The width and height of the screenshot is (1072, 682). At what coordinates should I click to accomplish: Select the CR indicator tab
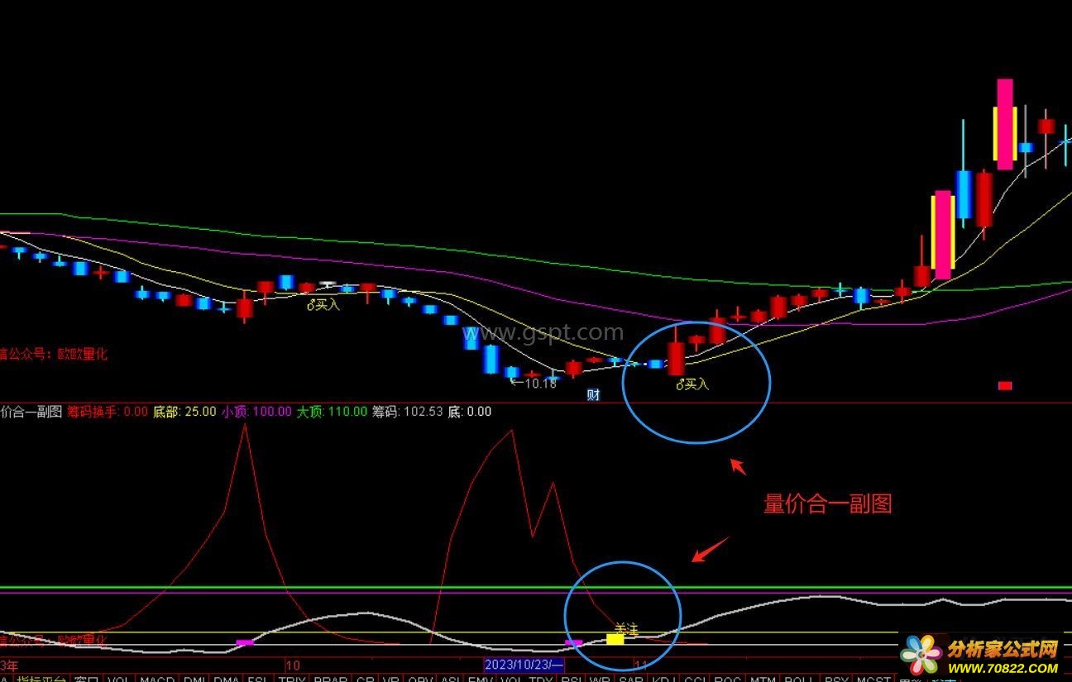click(365, 679)
